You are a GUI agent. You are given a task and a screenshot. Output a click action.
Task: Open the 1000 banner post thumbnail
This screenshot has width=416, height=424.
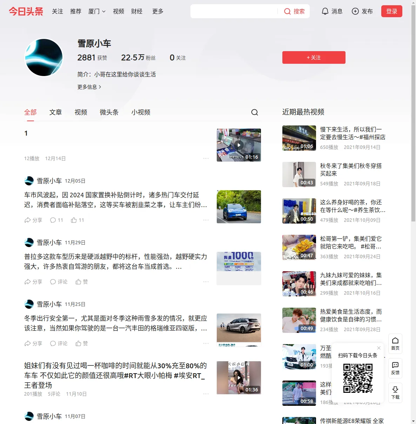[239, 268]
